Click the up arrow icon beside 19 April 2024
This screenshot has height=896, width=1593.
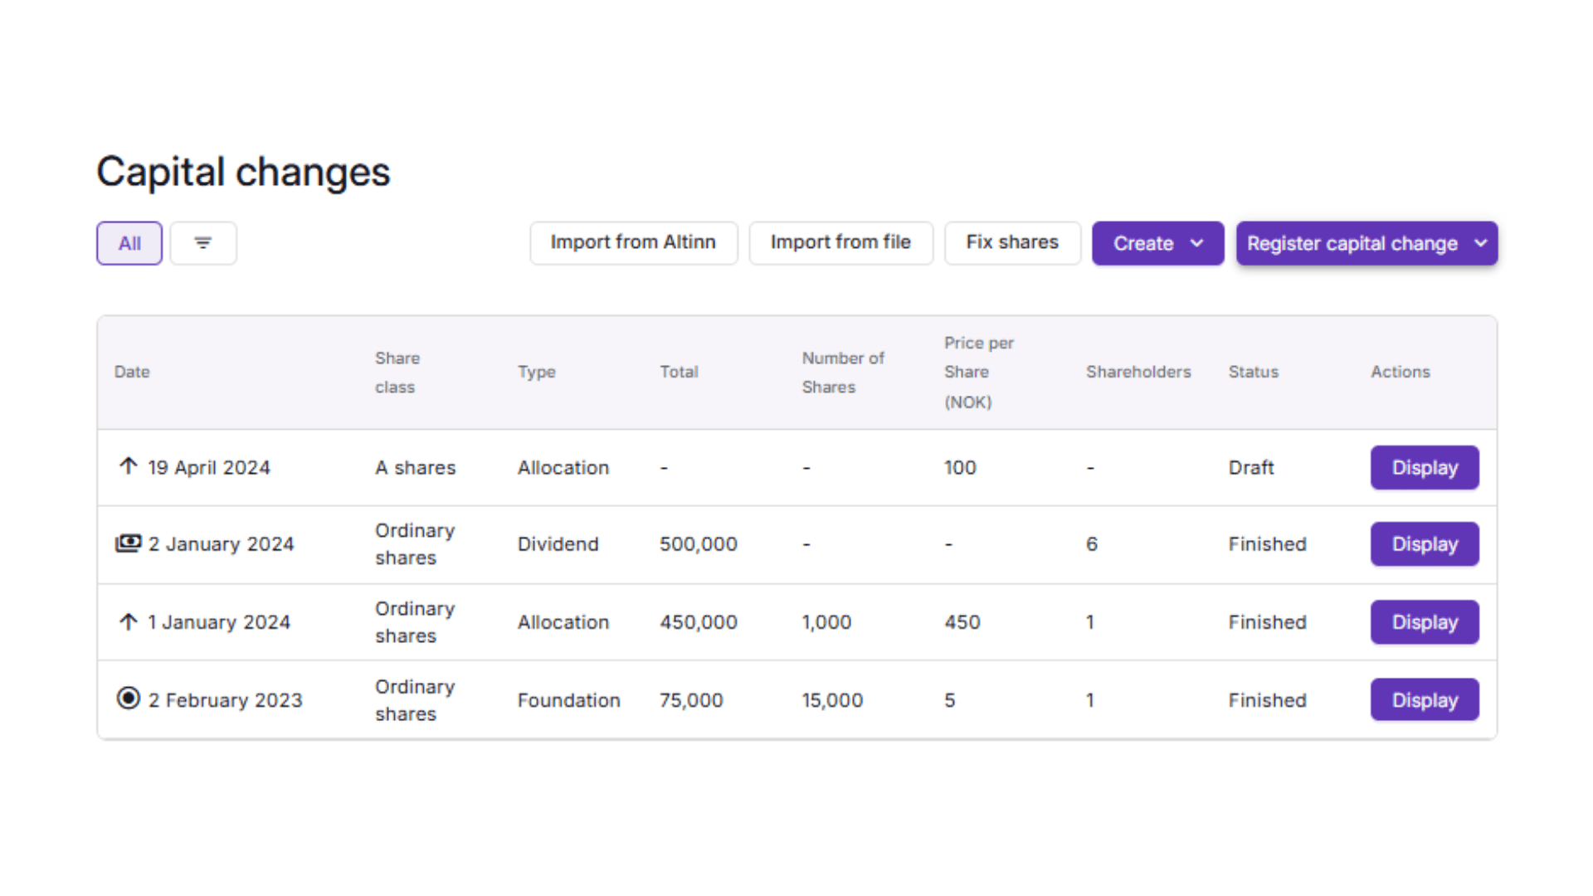[x=128, y=466]
